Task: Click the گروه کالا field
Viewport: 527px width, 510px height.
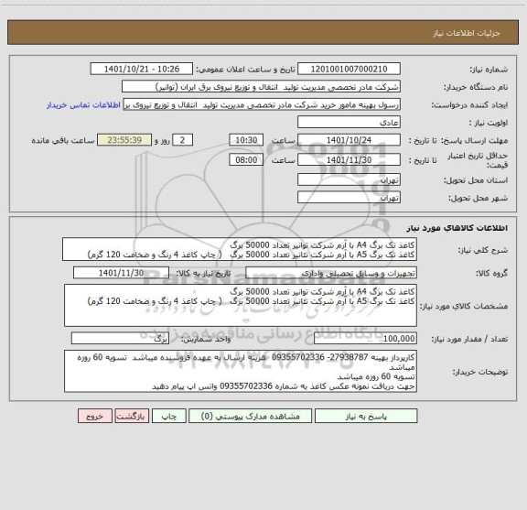Action: tap(331, 273)
